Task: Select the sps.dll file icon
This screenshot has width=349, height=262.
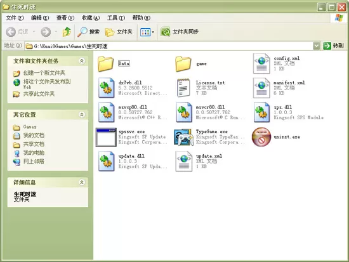Action: (261, 112)
